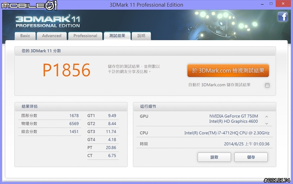Open the 測試結果 results tab
The height and width of the screenshot is (184, 293).
tap(117, 36)
